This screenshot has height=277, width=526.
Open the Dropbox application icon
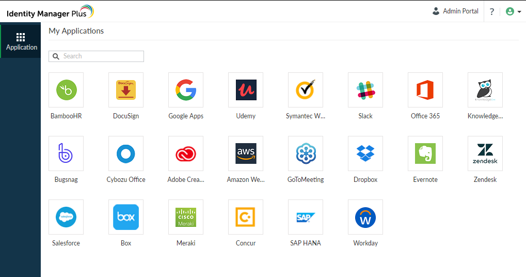coord(365,153)
